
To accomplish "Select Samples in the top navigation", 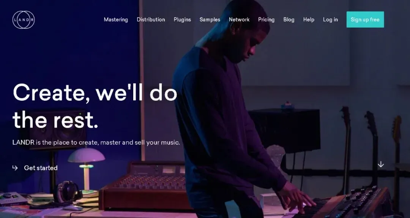I will tap(210, 20).
